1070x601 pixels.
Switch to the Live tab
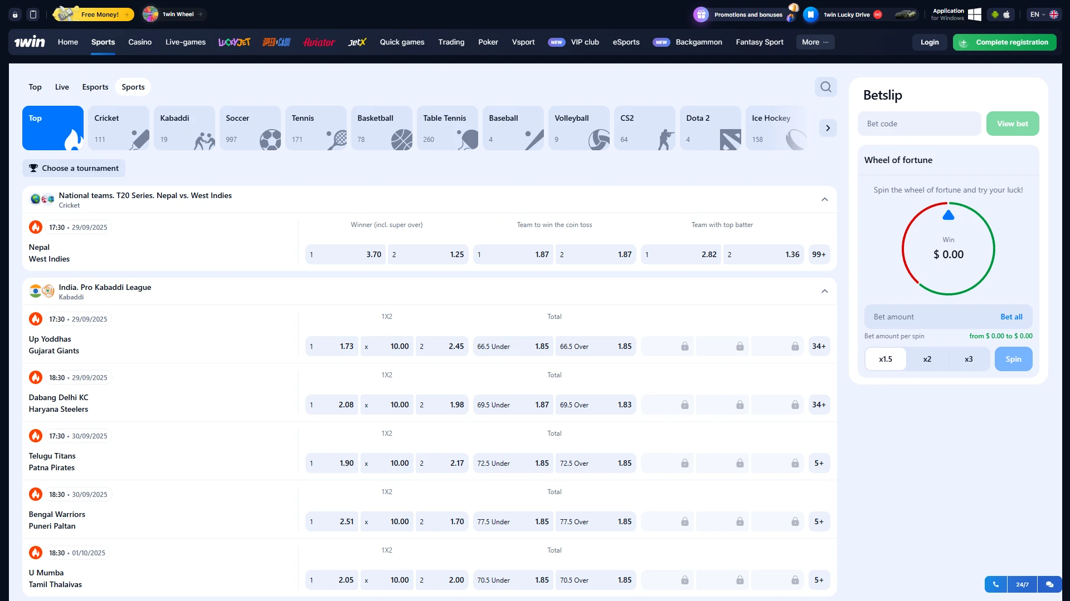(62, 87)
